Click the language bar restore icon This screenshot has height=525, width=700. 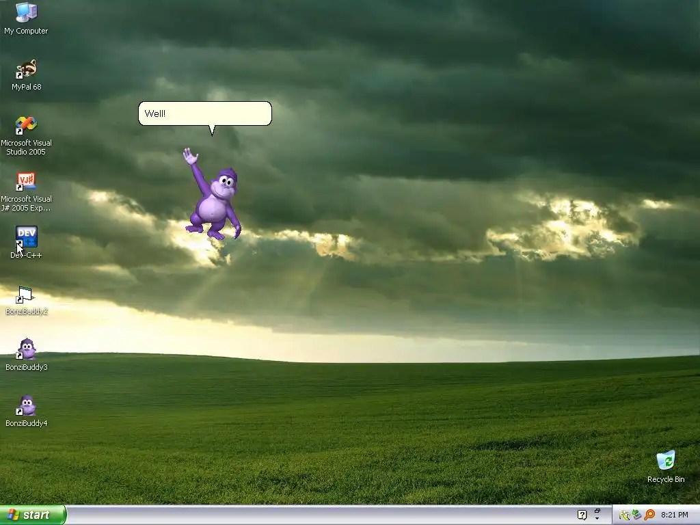pos(597,511)
